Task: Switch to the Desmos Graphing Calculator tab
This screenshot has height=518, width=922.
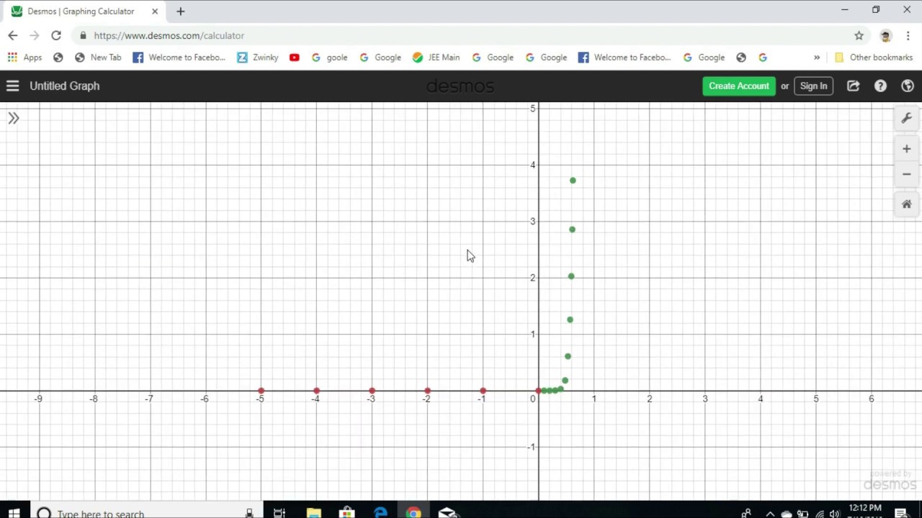Action: click(81, 12)
